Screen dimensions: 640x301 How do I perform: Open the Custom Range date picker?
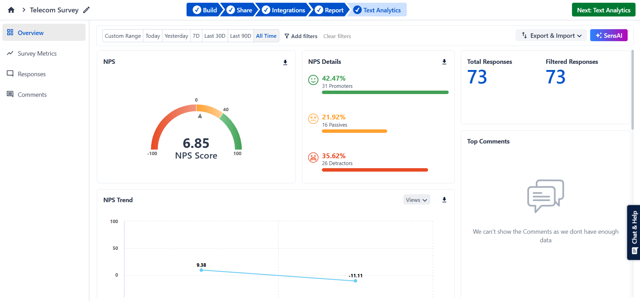click(123, 36)
